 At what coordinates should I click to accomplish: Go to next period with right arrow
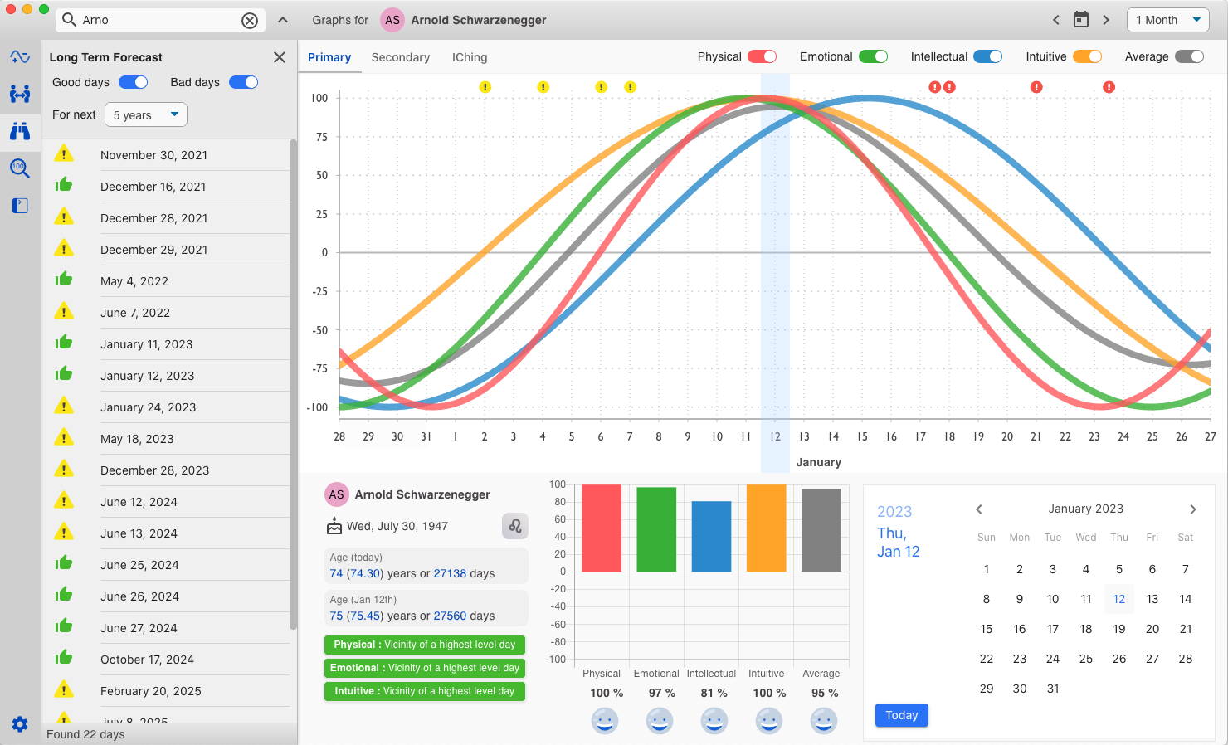[x=1106, y=20]
